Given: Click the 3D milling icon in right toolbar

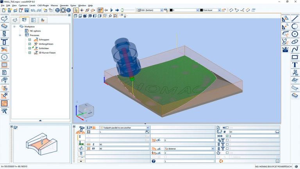Looking at the screenshot, I should pyautogui.click(x=295, y=73).
